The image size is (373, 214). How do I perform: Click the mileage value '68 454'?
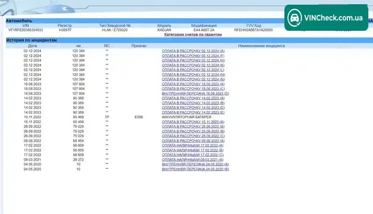tap(78, 141)
